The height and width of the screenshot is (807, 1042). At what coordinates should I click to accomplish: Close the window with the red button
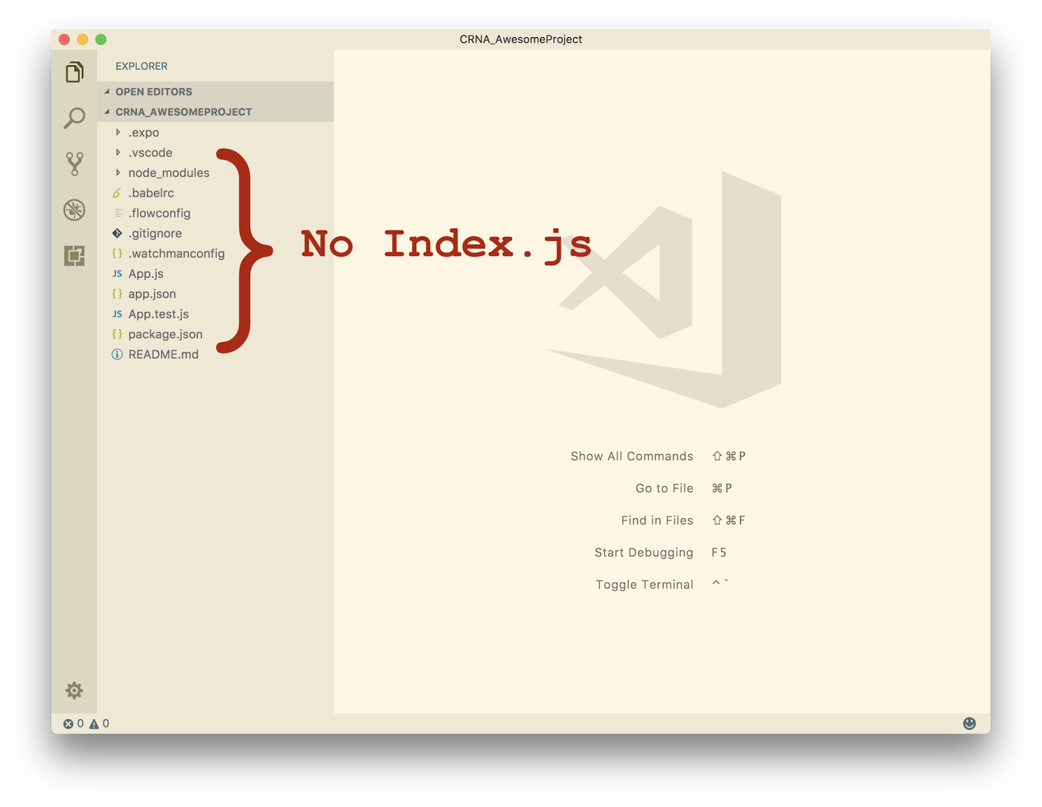pyautogui.click(x=64, y=39)
